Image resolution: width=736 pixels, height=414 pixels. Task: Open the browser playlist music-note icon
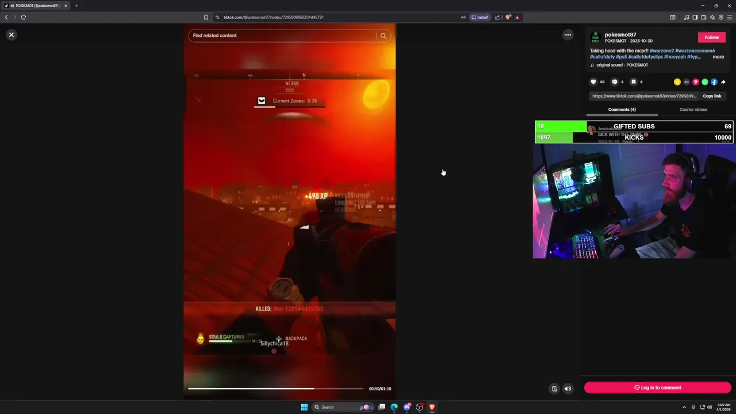[687, 17]
